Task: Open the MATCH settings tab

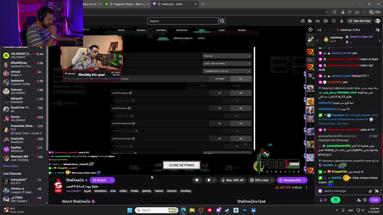Action: (121, 30)
